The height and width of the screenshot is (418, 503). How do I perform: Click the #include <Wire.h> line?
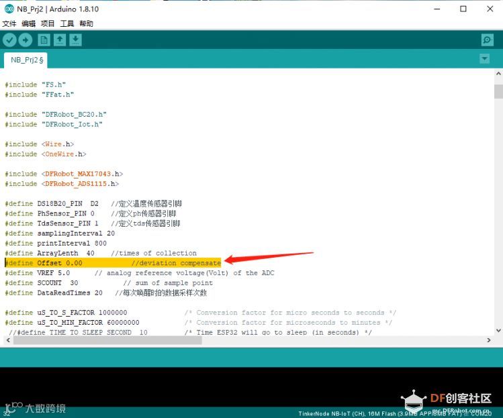[40, 144]
